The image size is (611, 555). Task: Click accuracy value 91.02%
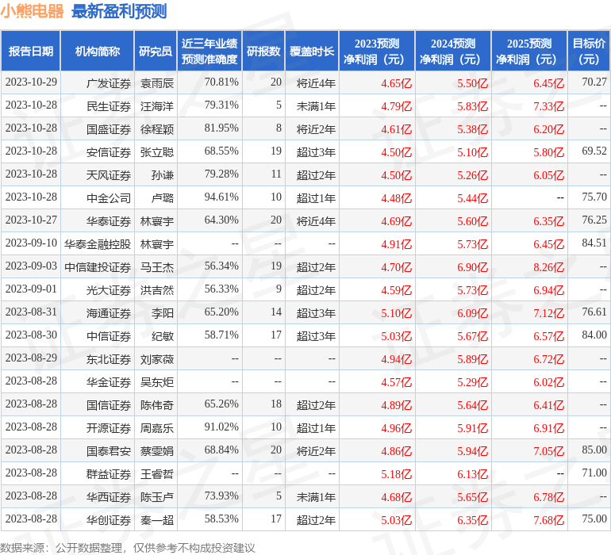[221, 427]
